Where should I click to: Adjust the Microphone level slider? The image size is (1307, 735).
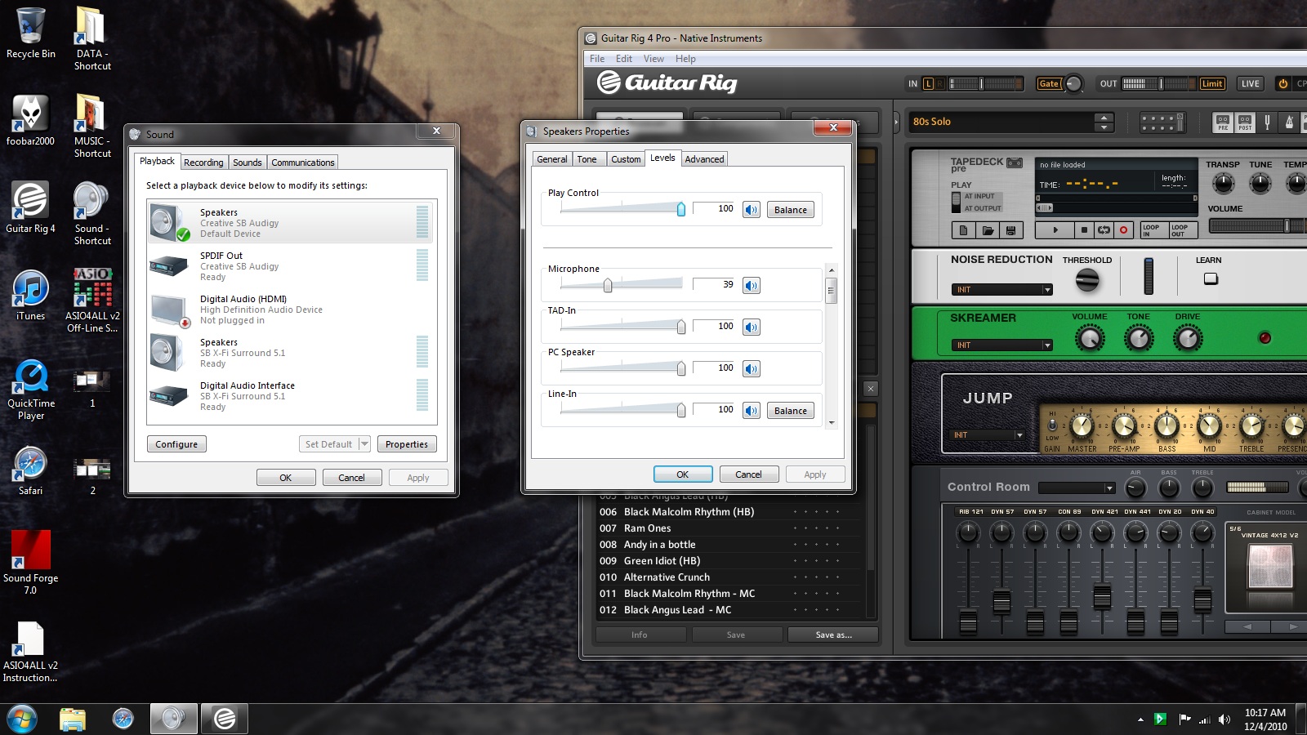[x=608, y=285]
